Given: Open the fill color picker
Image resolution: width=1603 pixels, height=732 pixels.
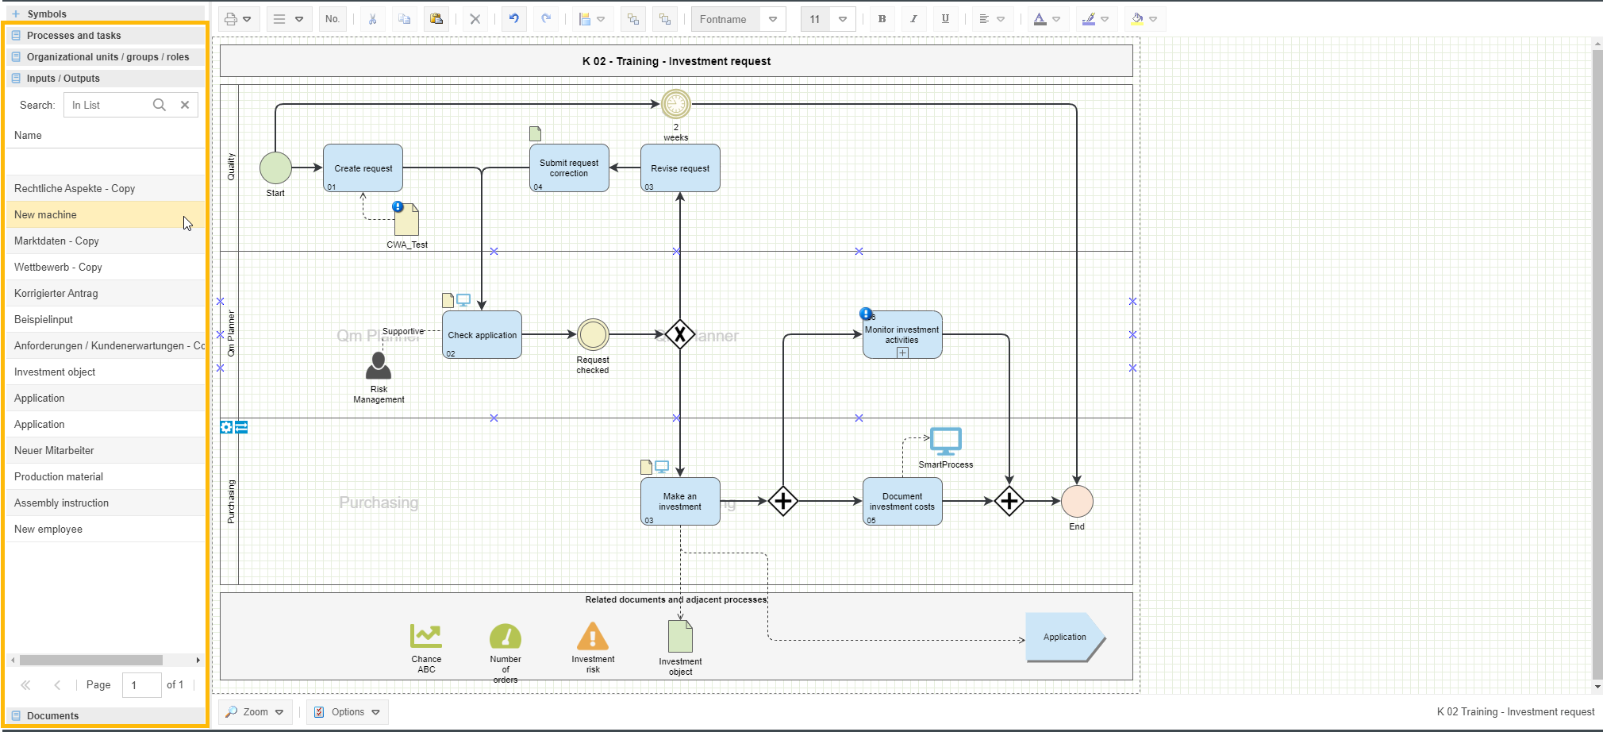Looking at the screenshot, I should click(1144, 19).
